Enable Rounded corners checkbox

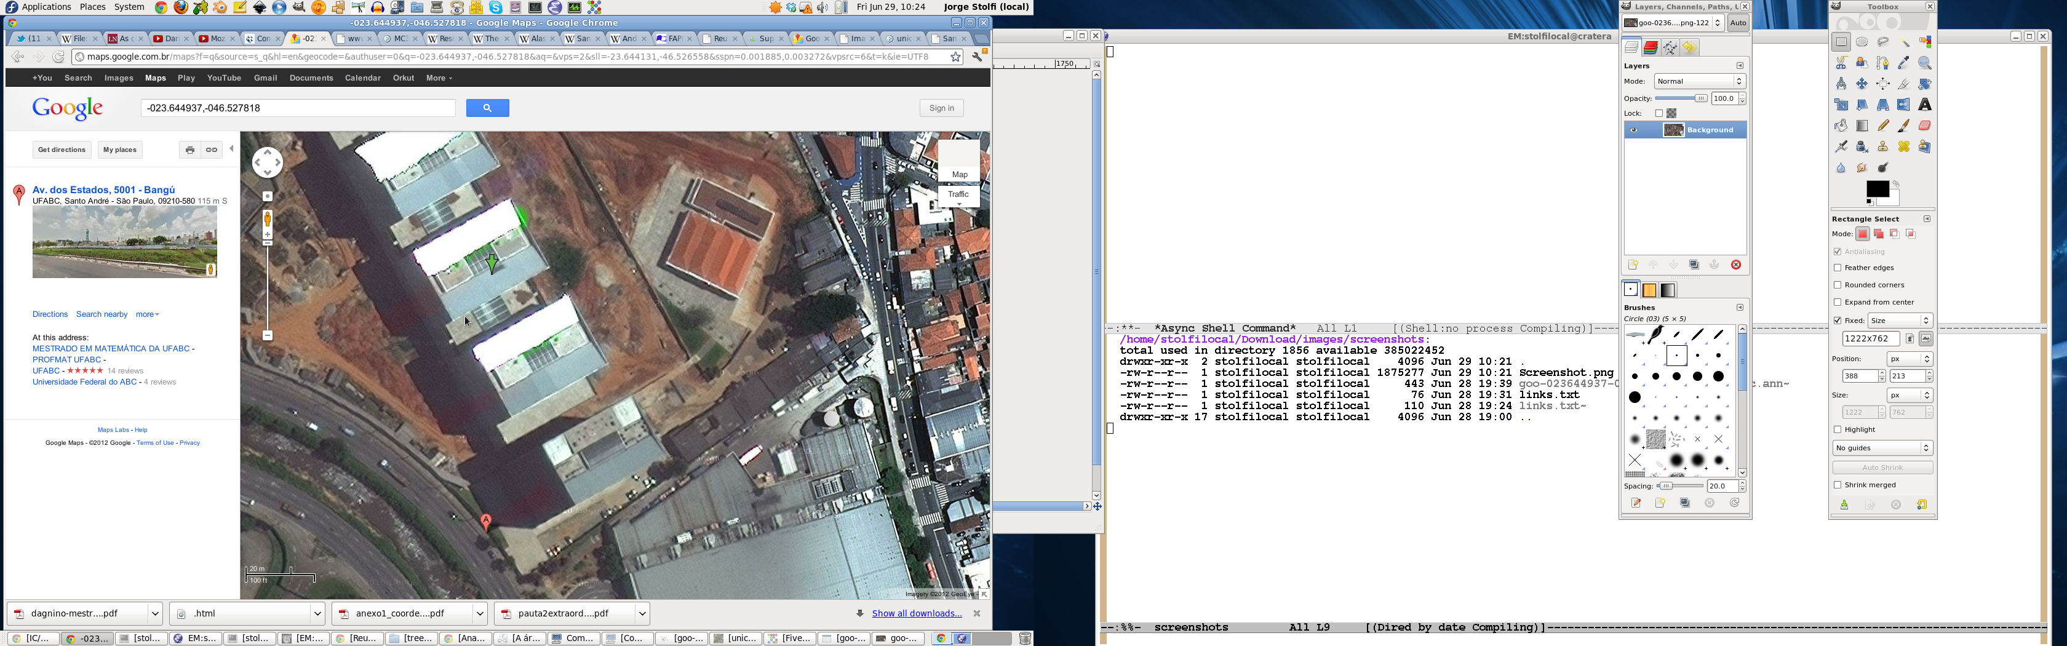1838,285
